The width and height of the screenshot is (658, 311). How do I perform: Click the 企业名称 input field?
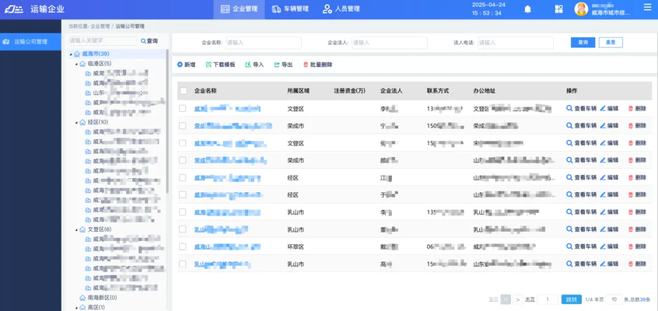[263, 43]
